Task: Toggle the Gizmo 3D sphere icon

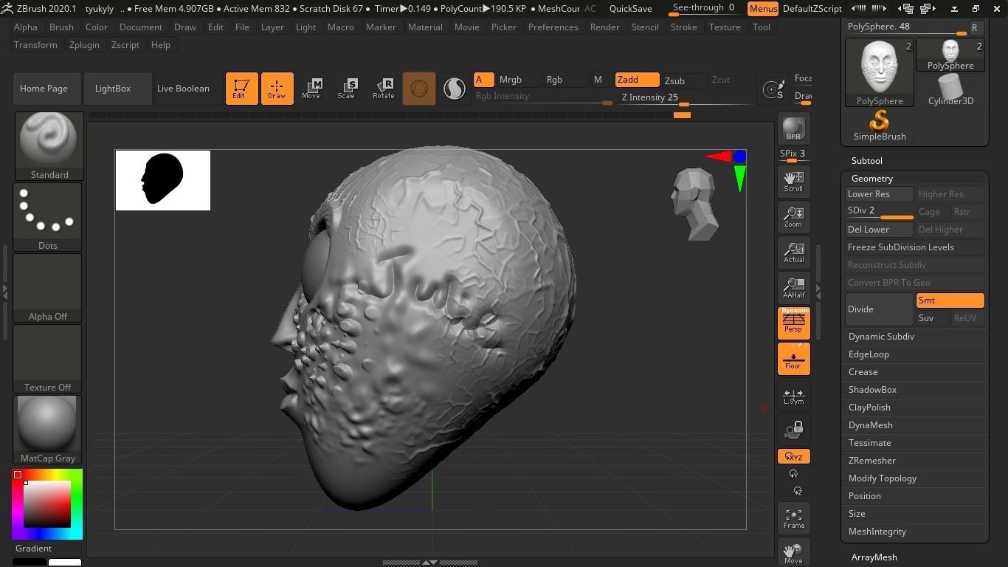Action: click(x=419, y=89)
